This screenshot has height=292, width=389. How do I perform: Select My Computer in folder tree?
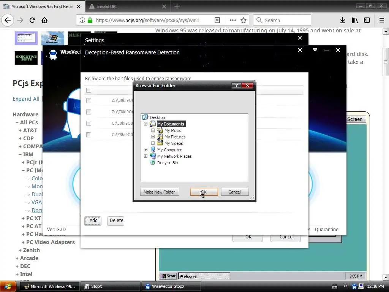169,150
